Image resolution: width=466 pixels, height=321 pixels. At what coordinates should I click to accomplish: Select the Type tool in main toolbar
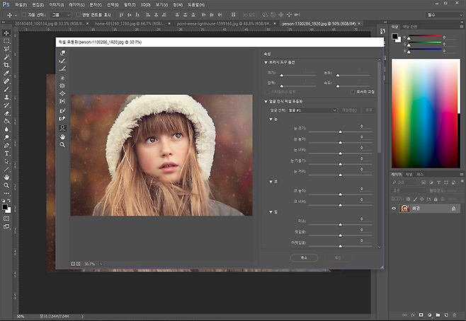(6, 153)
